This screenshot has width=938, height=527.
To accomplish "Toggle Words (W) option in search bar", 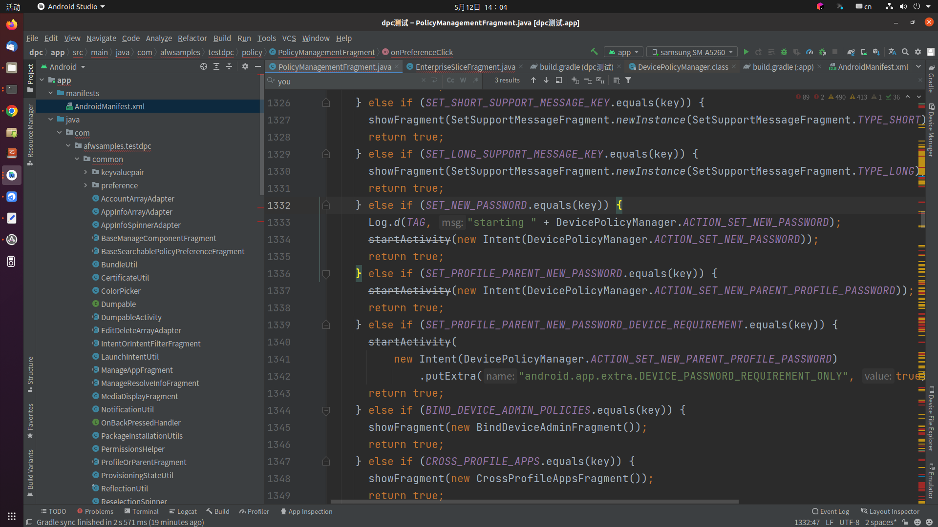I will coord(463,80).
